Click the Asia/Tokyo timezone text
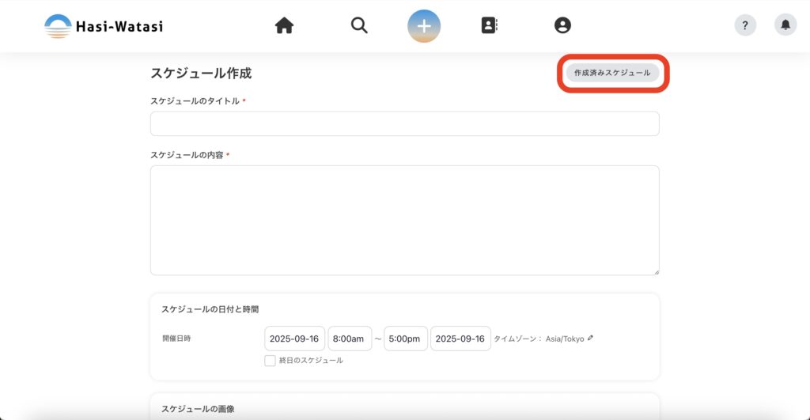Screen dimensions: 810x420 click(565, 339)
